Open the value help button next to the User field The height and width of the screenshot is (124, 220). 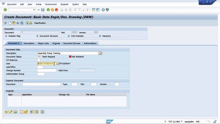(58, 63)
